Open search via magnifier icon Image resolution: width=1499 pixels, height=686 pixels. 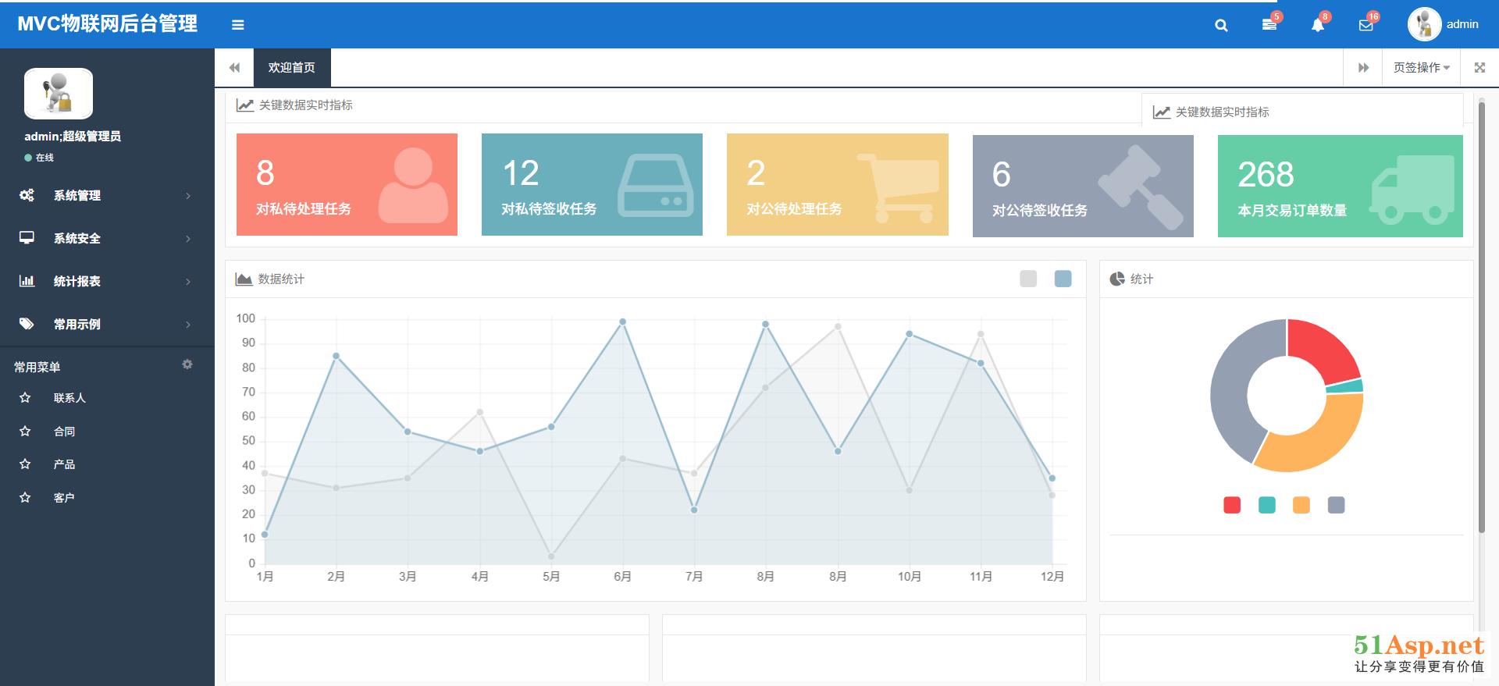pyautogui.click(x=1221, y=25)
